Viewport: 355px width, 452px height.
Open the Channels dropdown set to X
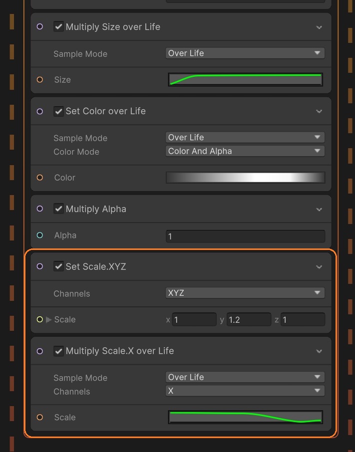(x=245, y=391)
